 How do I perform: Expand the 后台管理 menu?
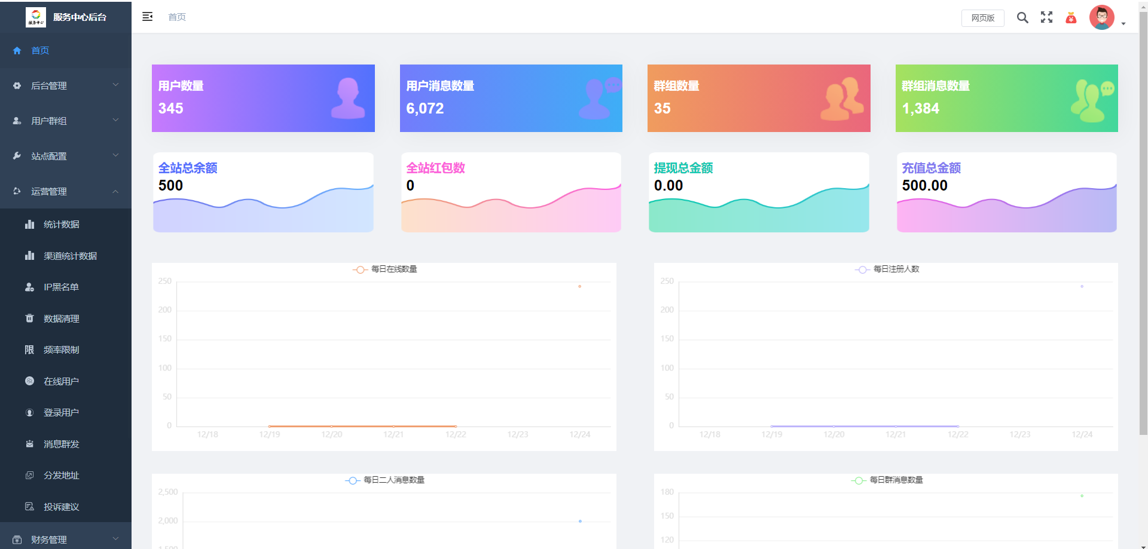(66, 85)
